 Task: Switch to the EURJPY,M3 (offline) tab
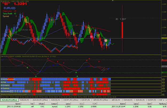pyautogui.click(x=71, y=100)
